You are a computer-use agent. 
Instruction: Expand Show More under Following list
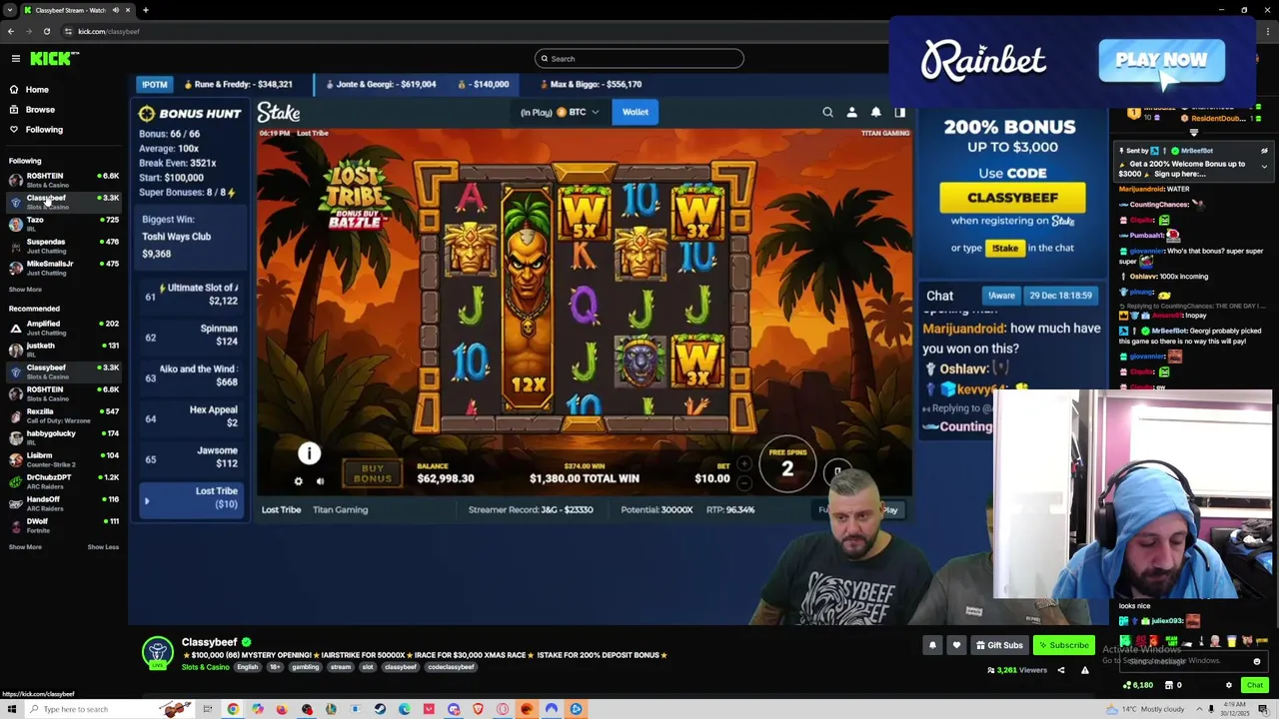coord(25,290)
